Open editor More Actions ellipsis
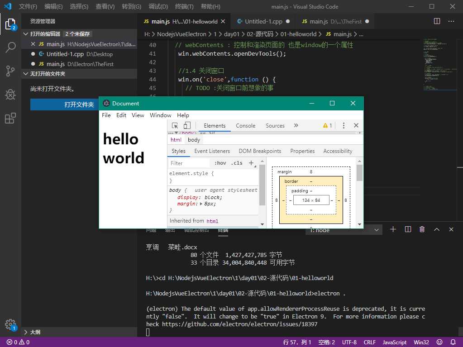 [x=451, y=21]
